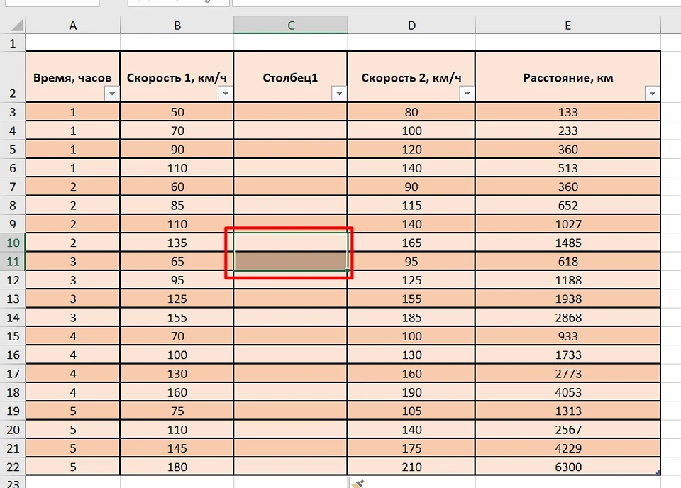Image resolution: width=681 pixels, height=488 pixels.
Task: Open the filter dropdown for Скорость 1, км/ч
Action: (x=226, y=94)
